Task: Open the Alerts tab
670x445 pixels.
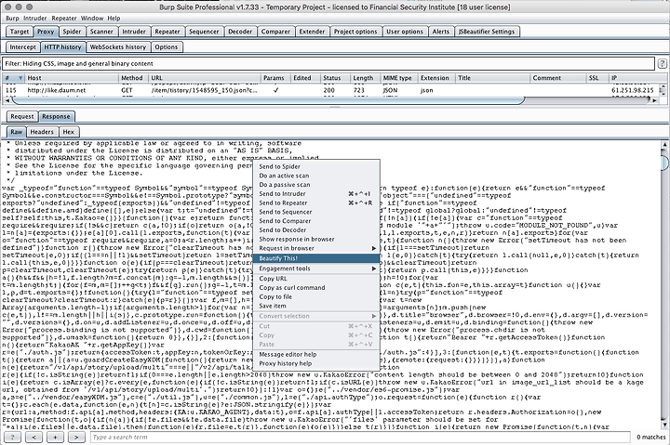Action: [x=440, y=32]
